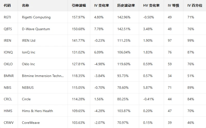Open the RGTI ticker code

point(7,17)
